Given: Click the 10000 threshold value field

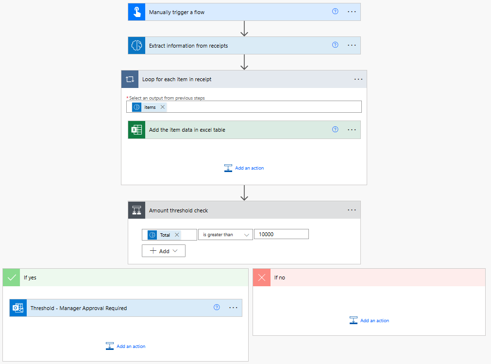Looking at the screenshot, I should 281,234.
